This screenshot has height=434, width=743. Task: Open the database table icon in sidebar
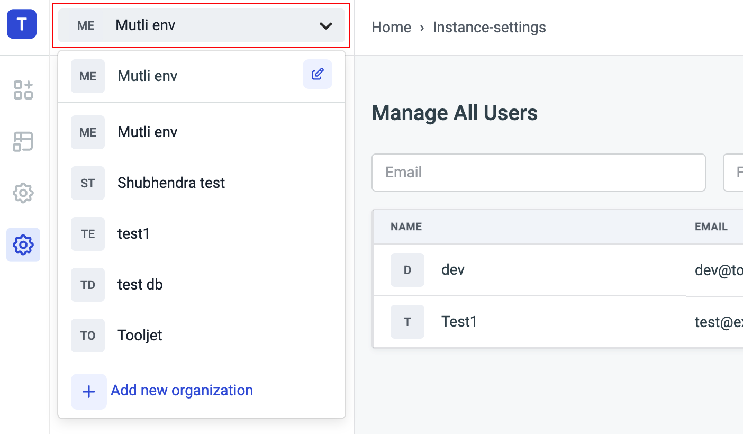[x=23, y=142]
